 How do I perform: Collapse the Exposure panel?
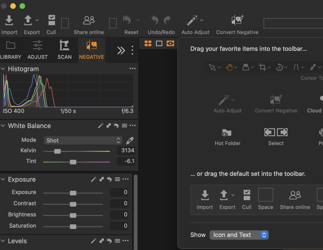click(x=3, y=179)
